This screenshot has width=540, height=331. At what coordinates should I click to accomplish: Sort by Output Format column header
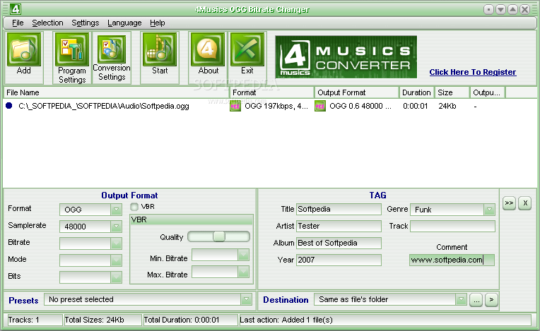coord(356,92)
